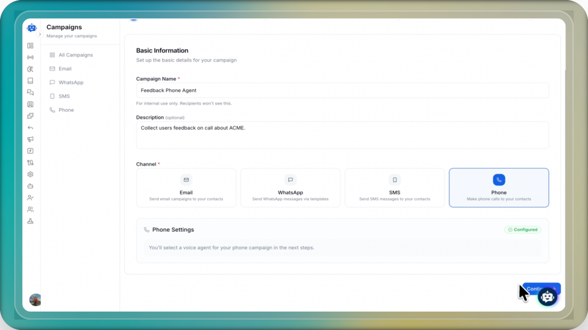Click the Campaign Name input field
Viewport: 588px width, 330px height.
pos(342,90)
